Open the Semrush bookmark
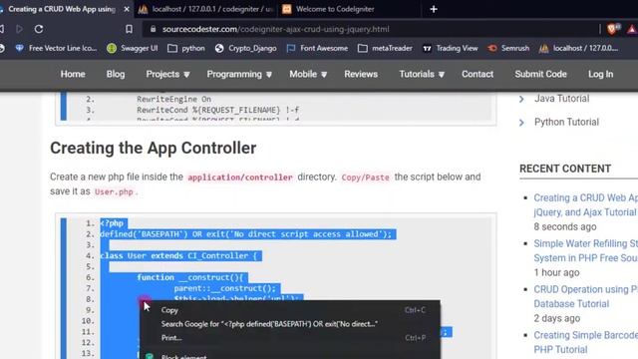This screenshot has height=359, width=638. (x=508, y=48)
